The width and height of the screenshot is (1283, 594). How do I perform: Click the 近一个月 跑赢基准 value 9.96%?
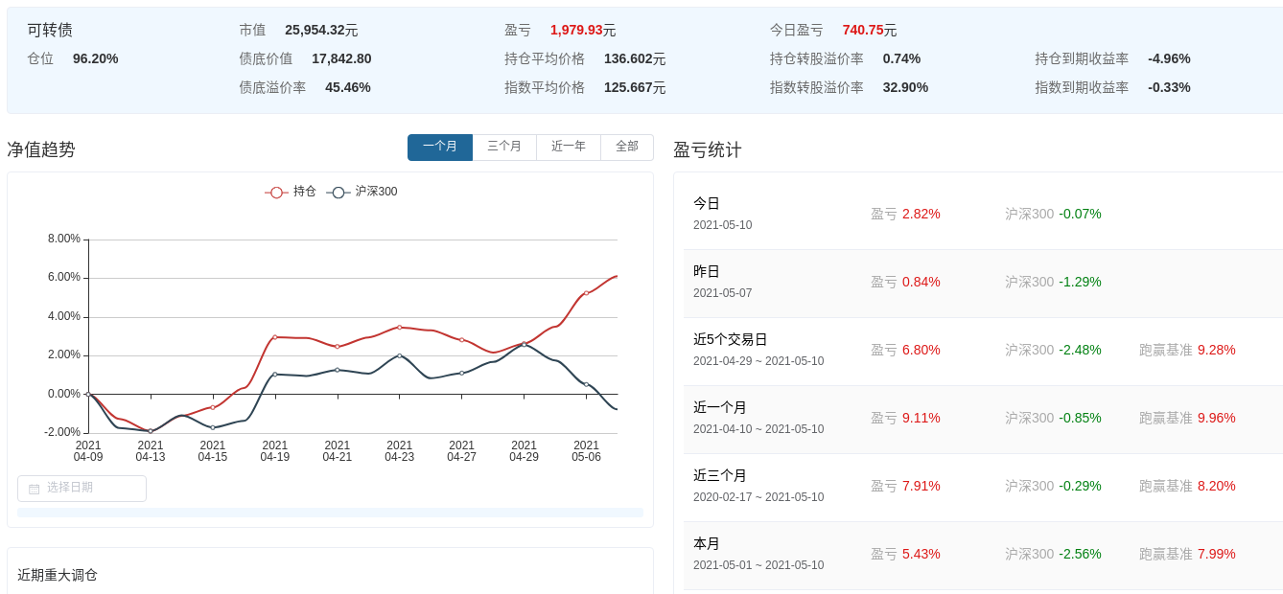tap(1216, 419)
